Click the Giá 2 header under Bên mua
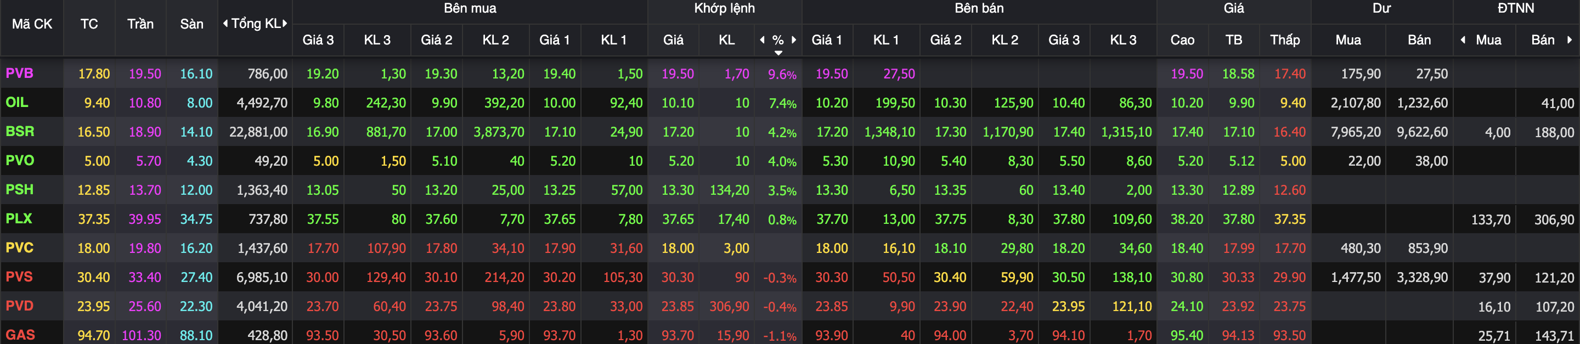Image resolution: width=1580 pixels, height=344 pixels. pyautogui.click(x=436, y=40)
